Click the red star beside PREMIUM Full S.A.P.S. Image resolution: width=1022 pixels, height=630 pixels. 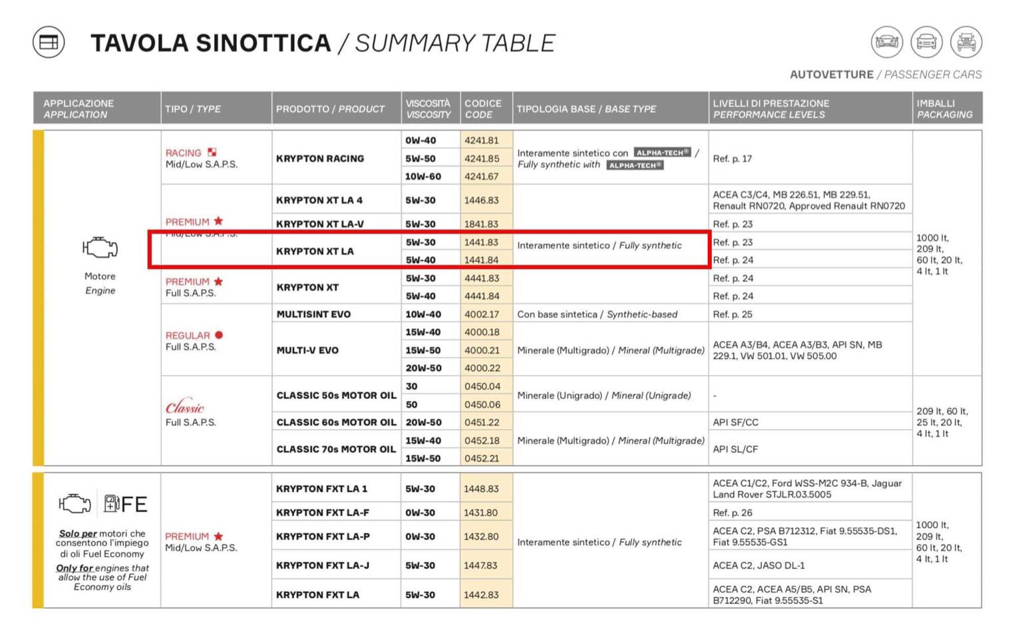pyautogui.click(x=218, y=282)
